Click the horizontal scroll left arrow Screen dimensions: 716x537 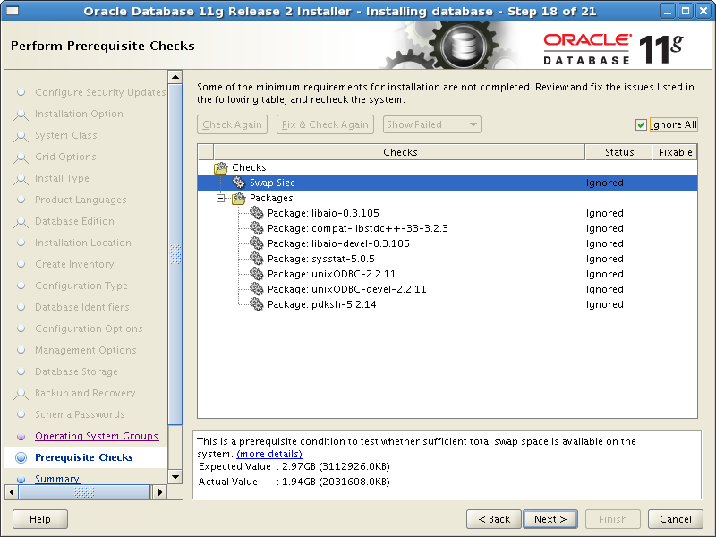tap(12, 492)
